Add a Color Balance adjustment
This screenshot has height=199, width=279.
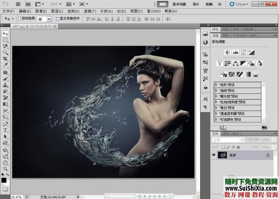(236, 63)
